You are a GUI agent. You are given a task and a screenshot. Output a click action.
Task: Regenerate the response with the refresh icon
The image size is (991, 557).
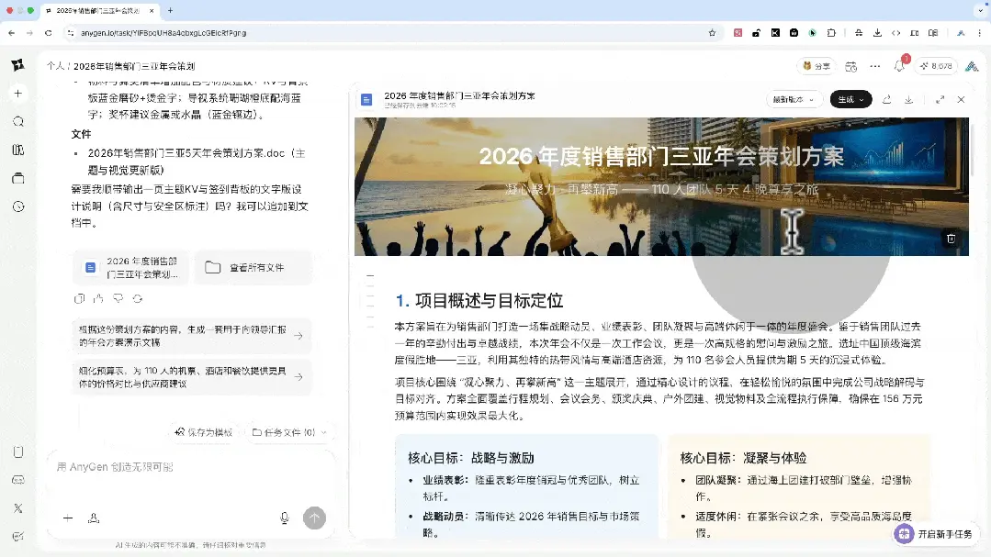(x=140, y=297)
